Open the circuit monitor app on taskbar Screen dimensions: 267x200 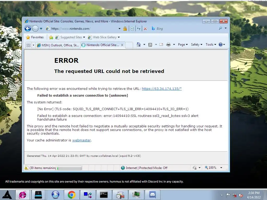click(x=136, y=195)
